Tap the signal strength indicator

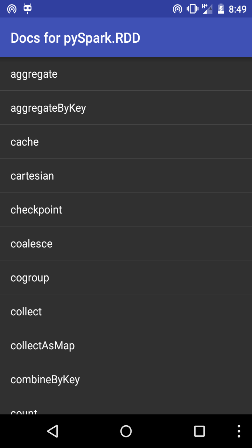[x=207, y=9]
